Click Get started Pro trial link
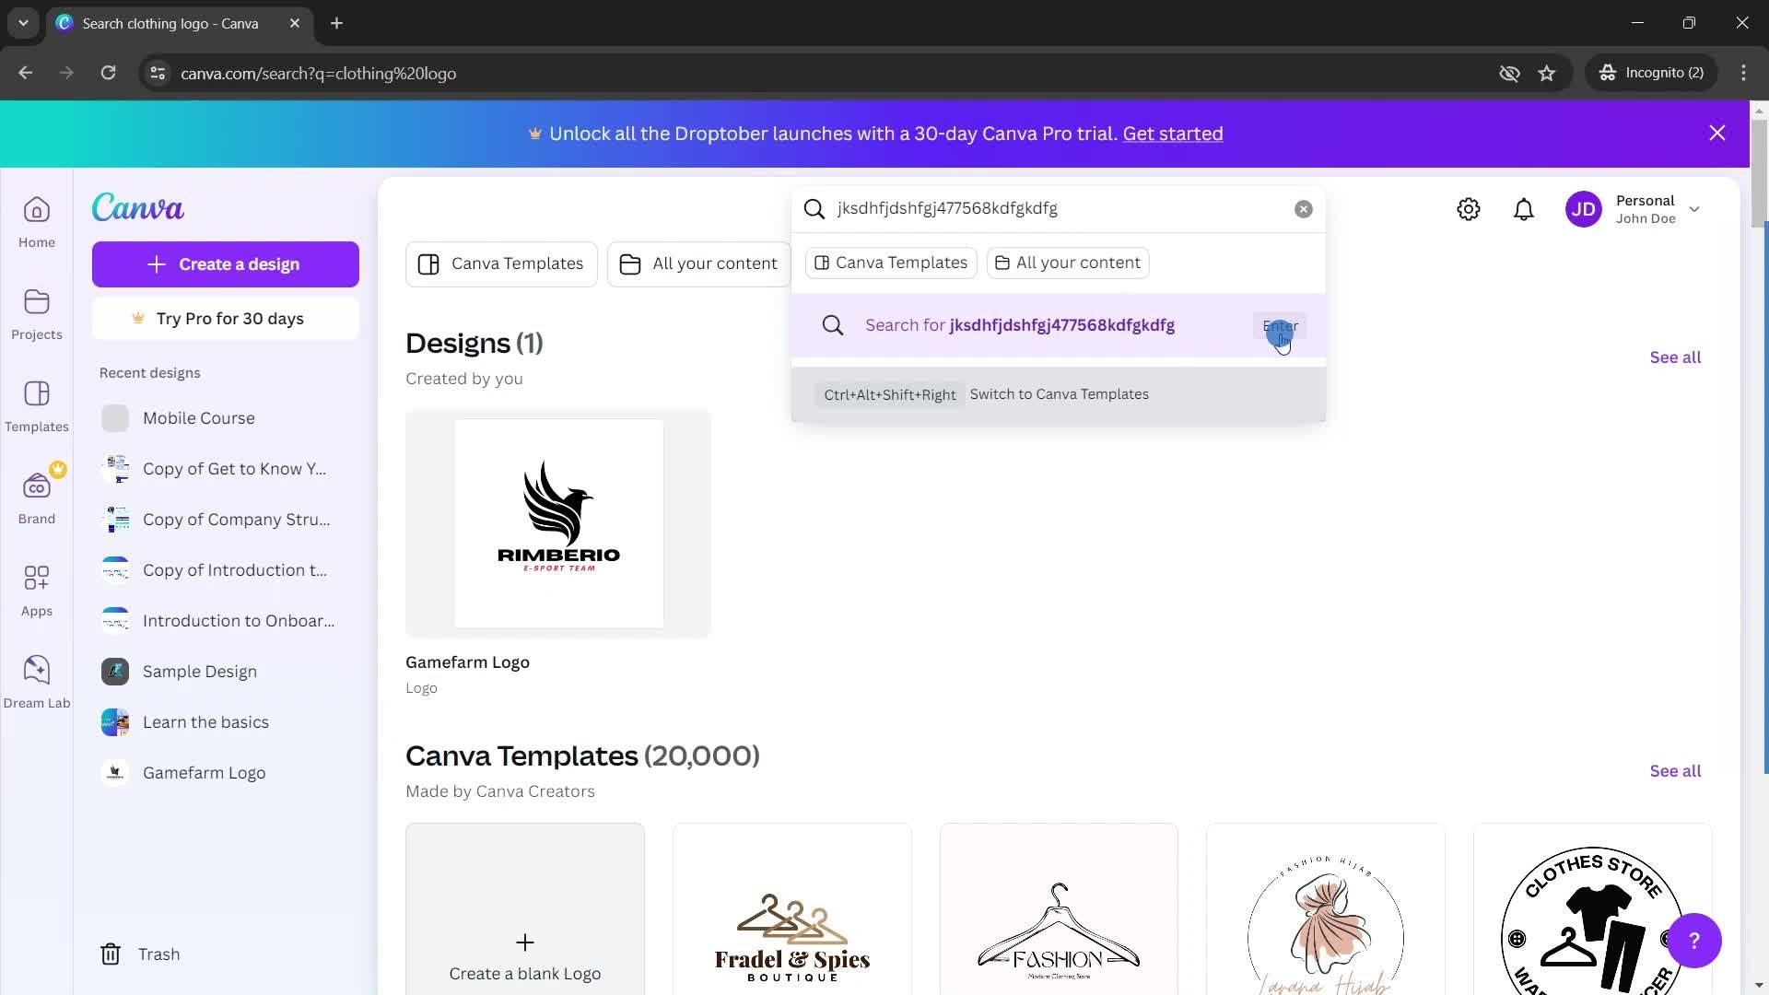 coord(1173,133)
